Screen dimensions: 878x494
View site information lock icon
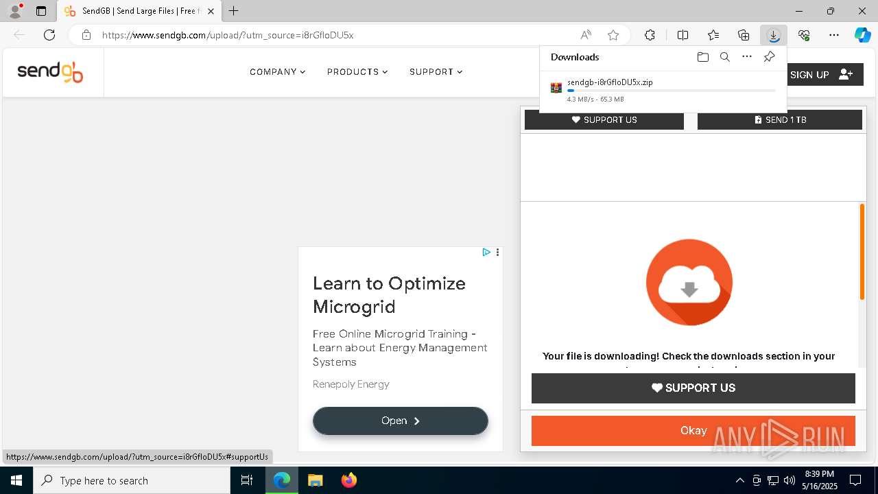point(86,35)
